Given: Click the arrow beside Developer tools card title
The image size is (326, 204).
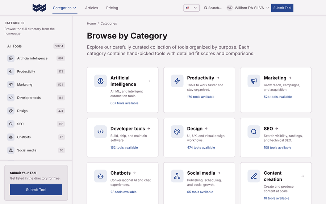Looking at the screenshot, I should click(x=149, y=129).
